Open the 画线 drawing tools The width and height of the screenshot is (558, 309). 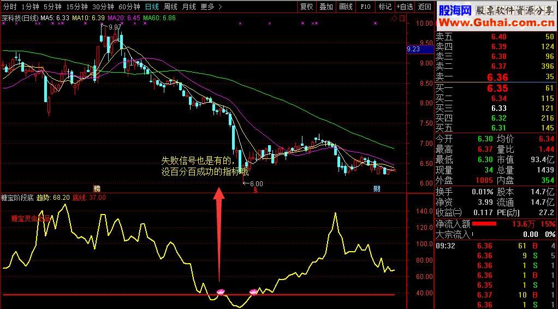(346, 7)
